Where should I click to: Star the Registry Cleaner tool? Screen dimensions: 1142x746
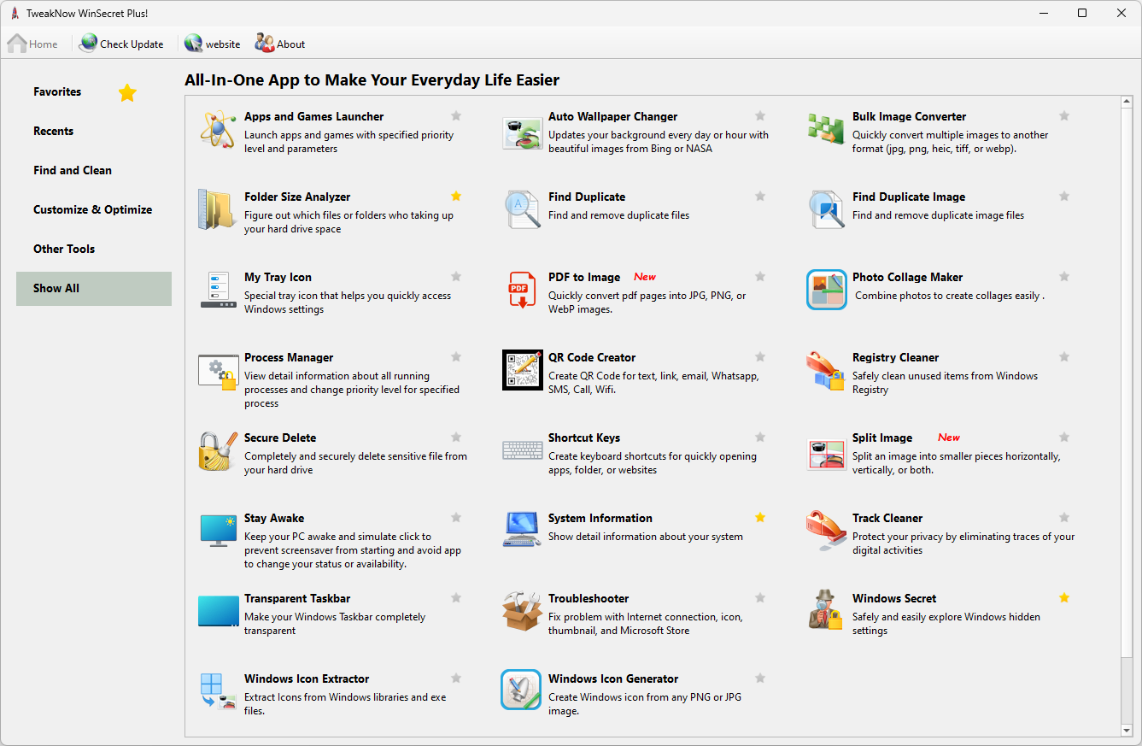(1064, 357)
